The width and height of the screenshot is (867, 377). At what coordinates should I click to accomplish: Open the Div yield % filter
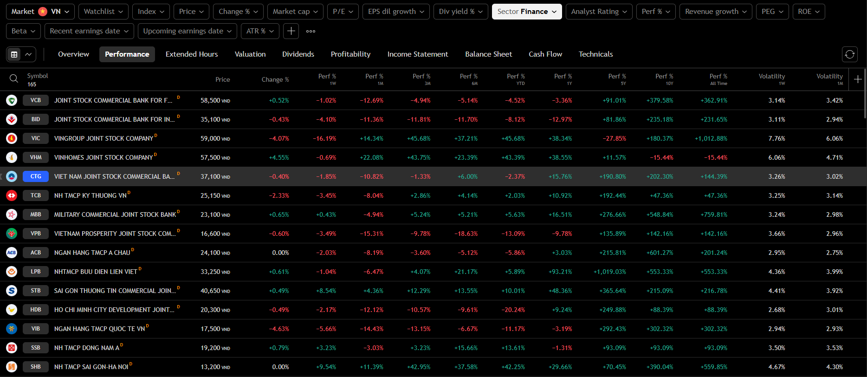click(461, 12)
